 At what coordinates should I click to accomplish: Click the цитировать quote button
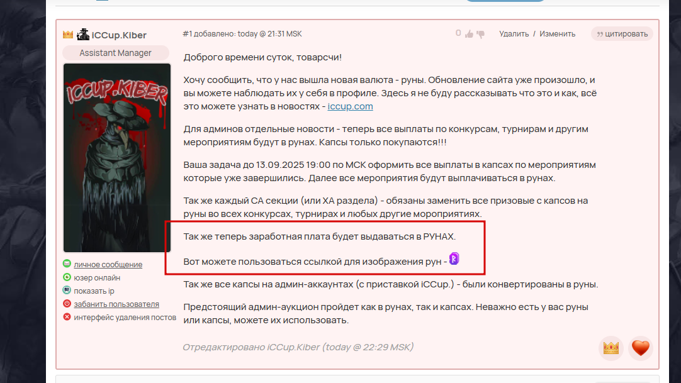click(x=622, y=34)
